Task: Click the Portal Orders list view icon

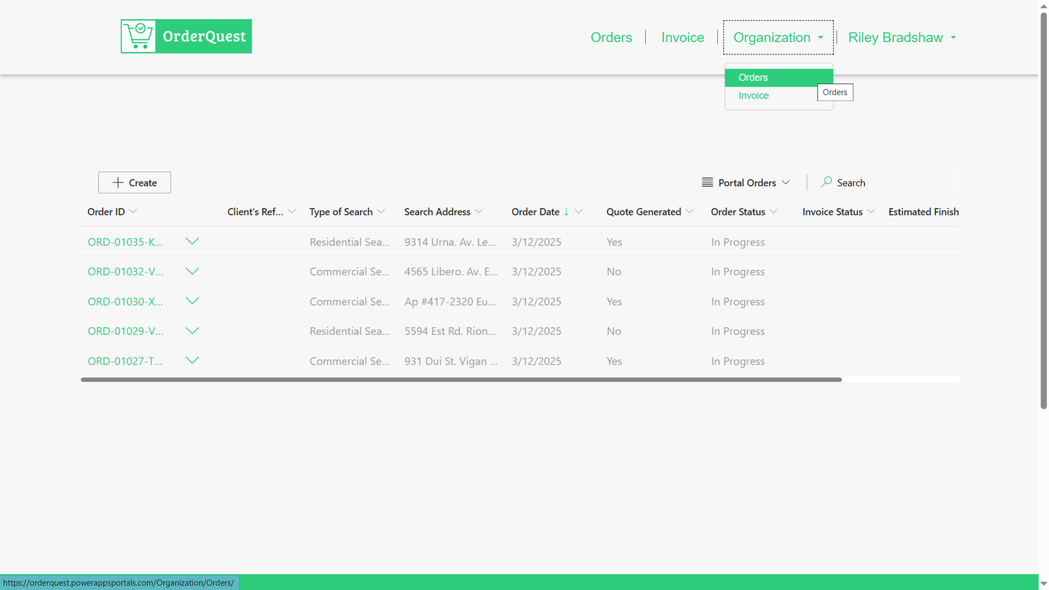Action: click(707, 182)
